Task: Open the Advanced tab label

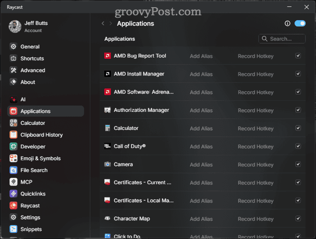Action: pos(33,70)
